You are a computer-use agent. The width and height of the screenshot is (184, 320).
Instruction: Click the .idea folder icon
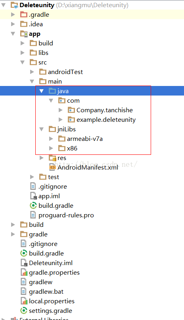(24, 24)
